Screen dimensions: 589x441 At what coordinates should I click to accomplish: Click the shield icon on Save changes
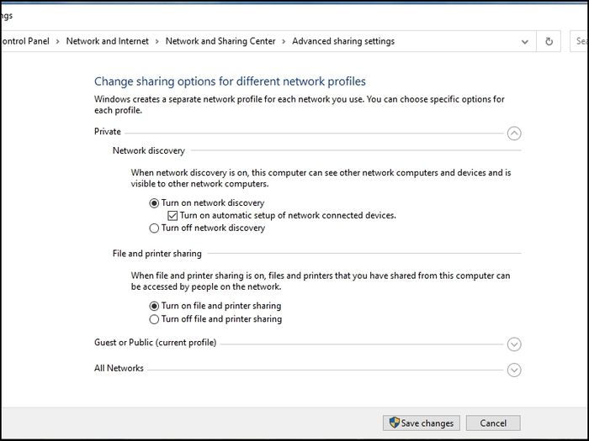click(395, 423)
